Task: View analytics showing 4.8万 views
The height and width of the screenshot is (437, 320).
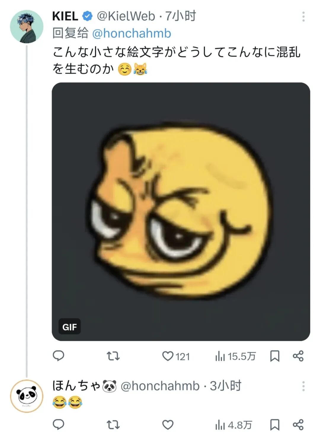Action: (233, 425)
